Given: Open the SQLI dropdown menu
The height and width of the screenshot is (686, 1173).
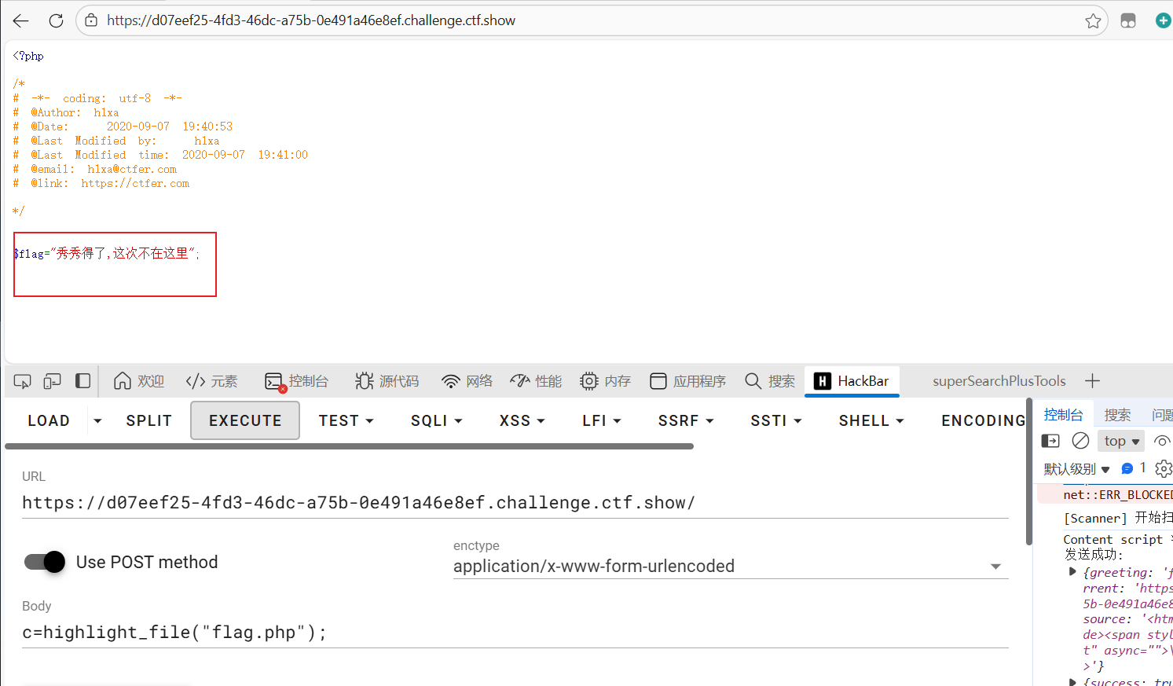Looking at the screenshot, I should pos(436,420).
